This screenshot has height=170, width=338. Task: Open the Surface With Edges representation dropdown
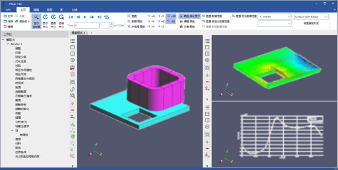(x=311, y=17)
